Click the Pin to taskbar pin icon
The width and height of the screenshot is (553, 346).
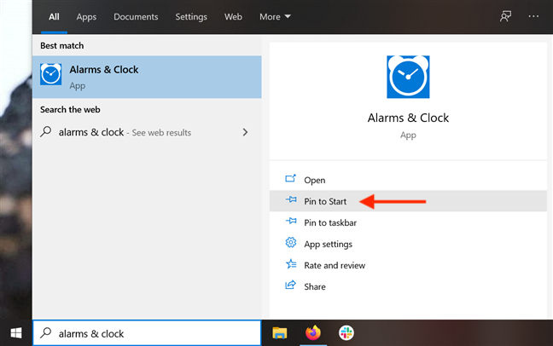291,222
